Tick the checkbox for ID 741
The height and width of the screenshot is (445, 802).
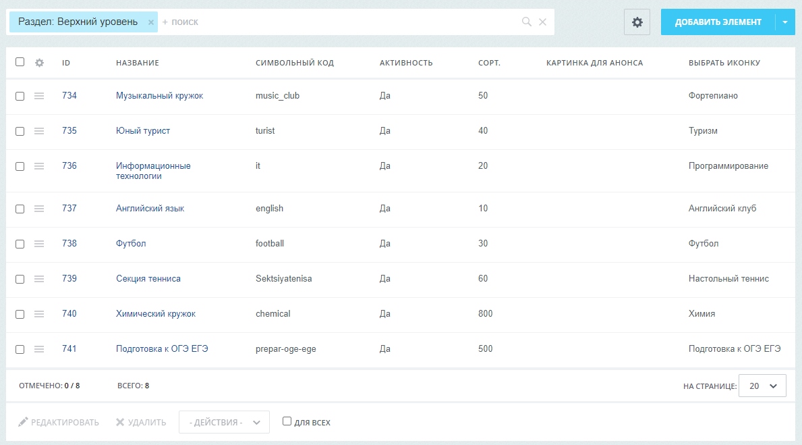pyautogui.click(x=20, y=349)
